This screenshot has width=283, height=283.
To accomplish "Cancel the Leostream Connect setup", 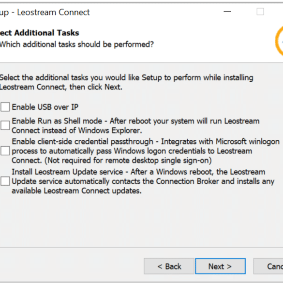I will tap(268, 266).
